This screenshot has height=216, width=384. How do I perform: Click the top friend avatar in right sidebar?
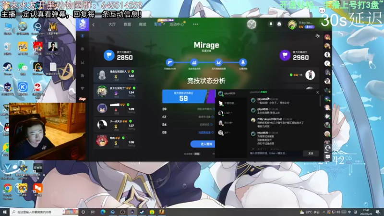point(327,37)
